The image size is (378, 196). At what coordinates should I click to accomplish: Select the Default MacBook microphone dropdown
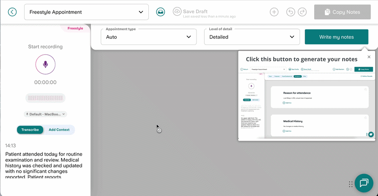45,114
